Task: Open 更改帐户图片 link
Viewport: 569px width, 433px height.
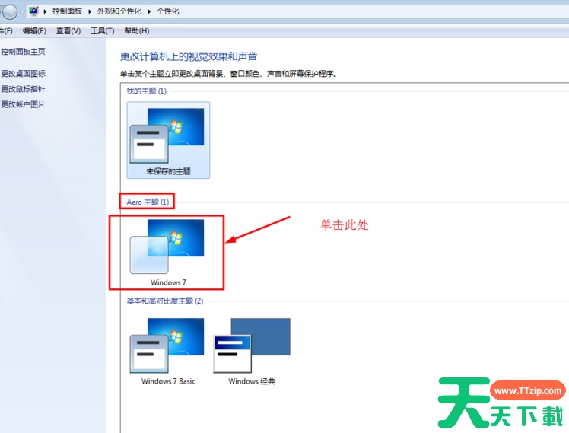Action: [23, 104]
